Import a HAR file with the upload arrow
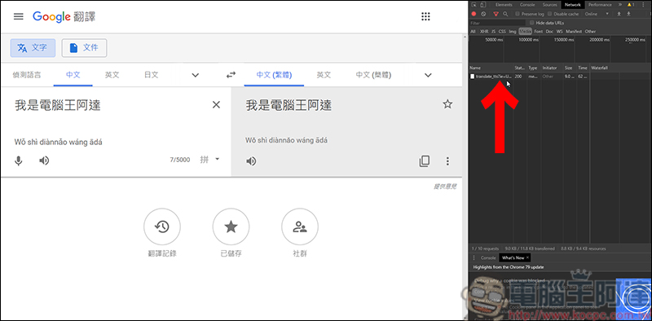The image size is (652, 321). 619,14
